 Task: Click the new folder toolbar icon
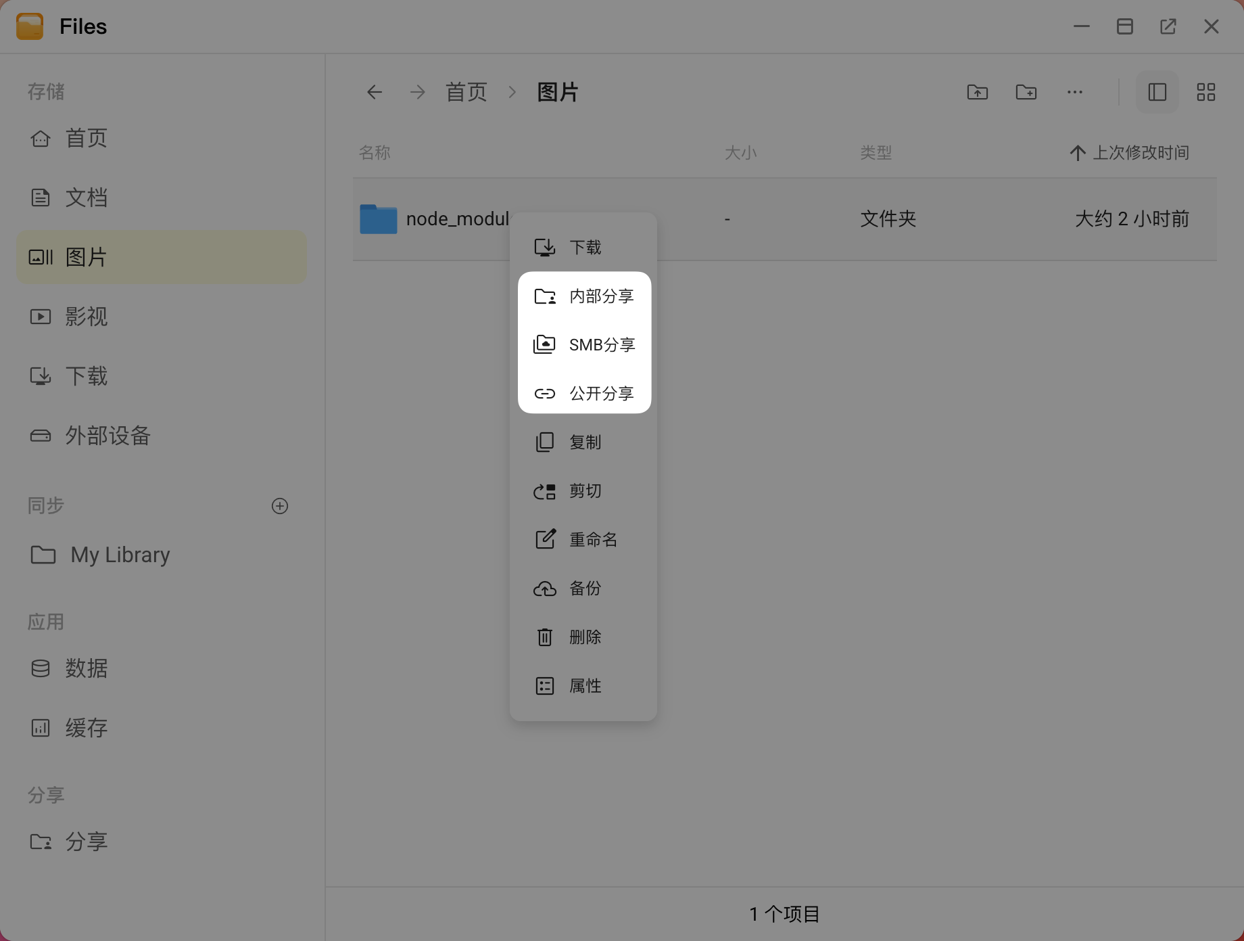1026,92
